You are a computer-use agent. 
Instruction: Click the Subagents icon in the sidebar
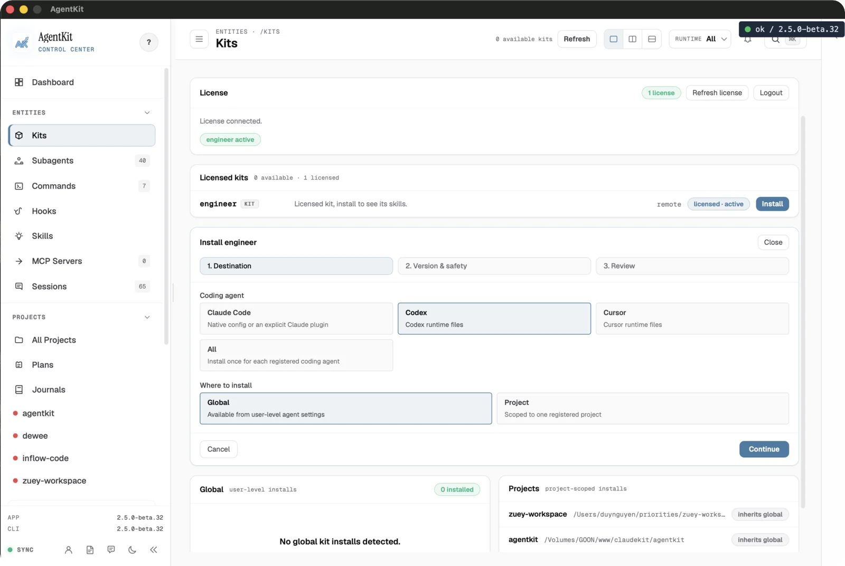19,161
